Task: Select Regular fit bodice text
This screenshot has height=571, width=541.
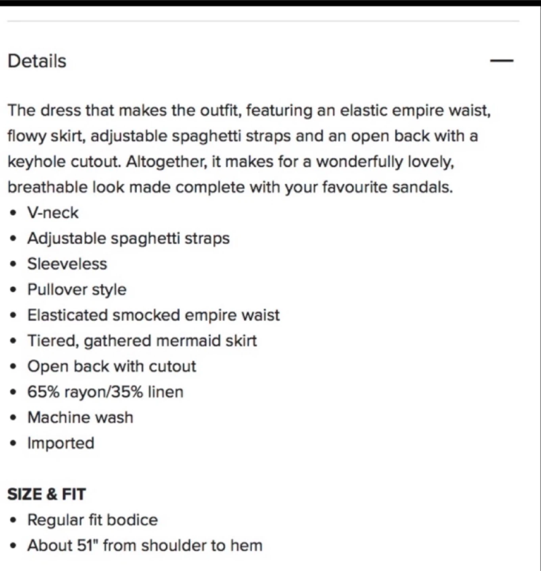Action: tap(93, 520)
